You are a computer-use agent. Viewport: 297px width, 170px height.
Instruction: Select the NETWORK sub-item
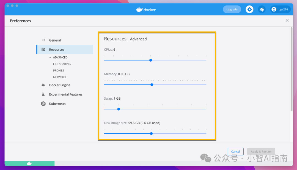(60, 77)
